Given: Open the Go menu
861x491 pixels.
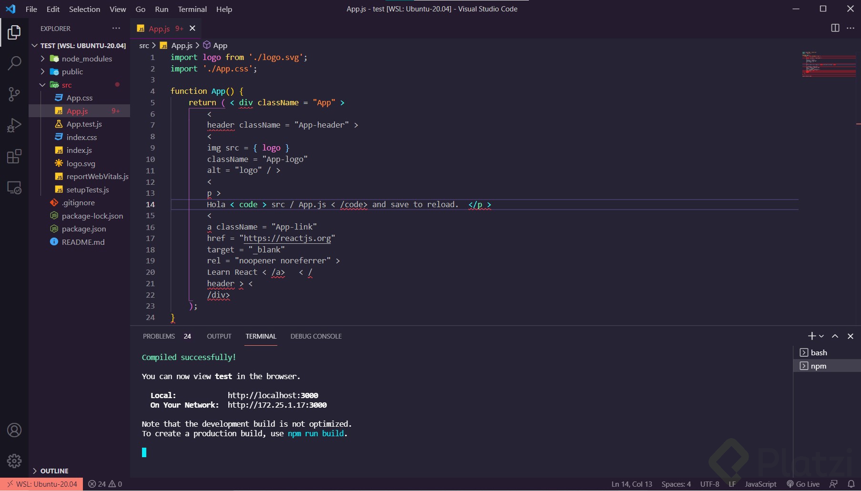Looking at the screenshot, I should pos(141,9).
